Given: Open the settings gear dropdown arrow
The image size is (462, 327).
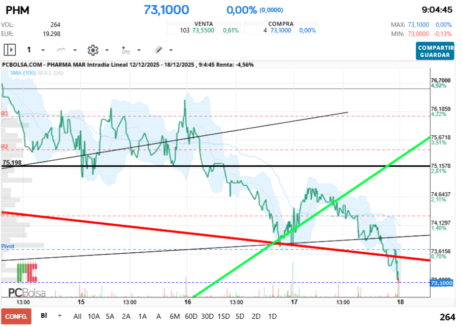Looking at the screenshot, I should point(107,50).
